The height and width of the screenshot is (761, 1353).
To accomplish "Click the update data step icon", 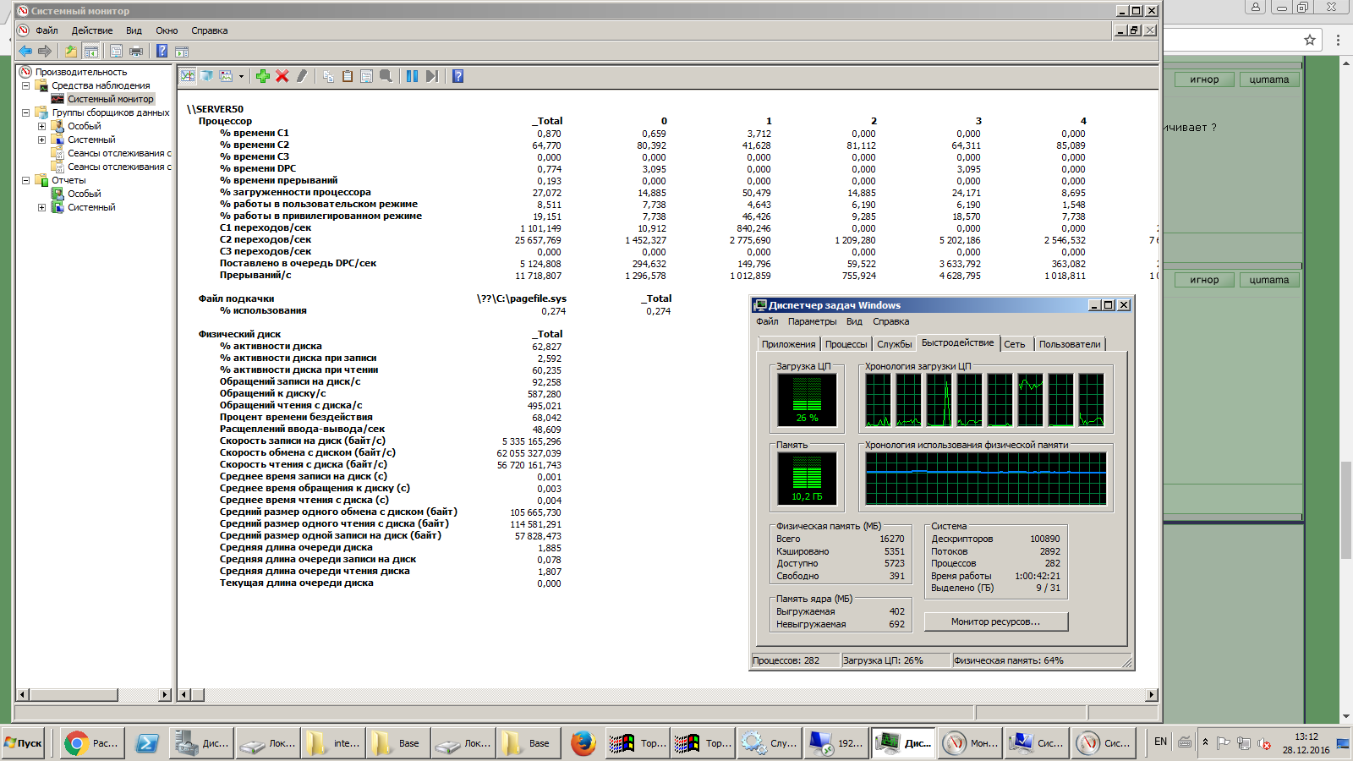I will coord(431,76).
